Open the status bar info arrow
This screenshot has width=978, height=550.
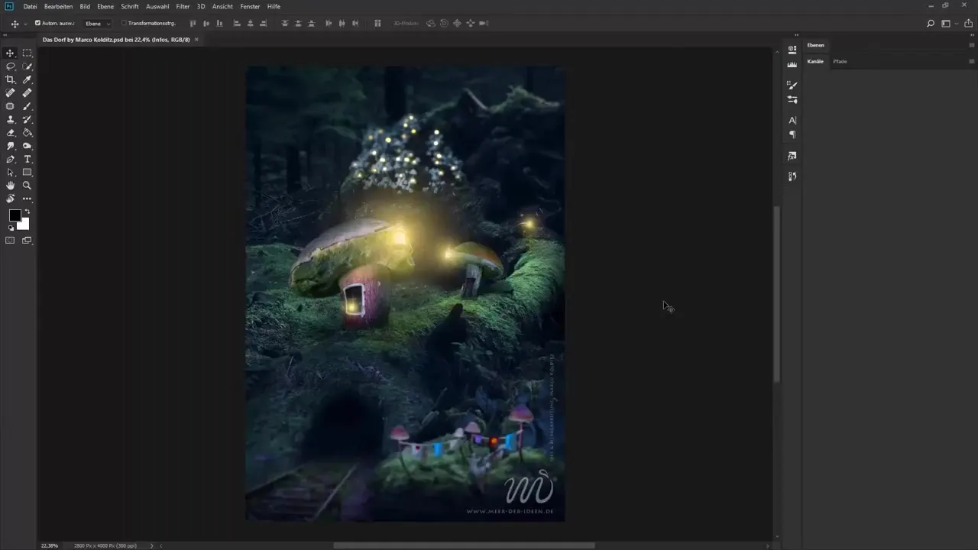click(151, 545)
